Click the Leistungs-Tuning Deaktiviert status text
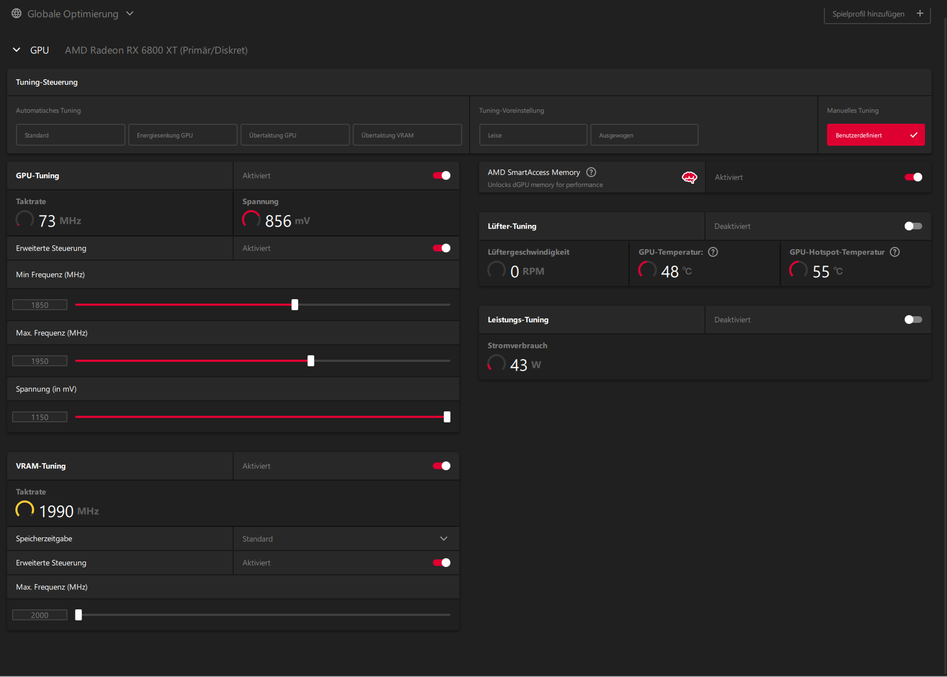This screenshot has width=947, height=677. coord(732,320)
